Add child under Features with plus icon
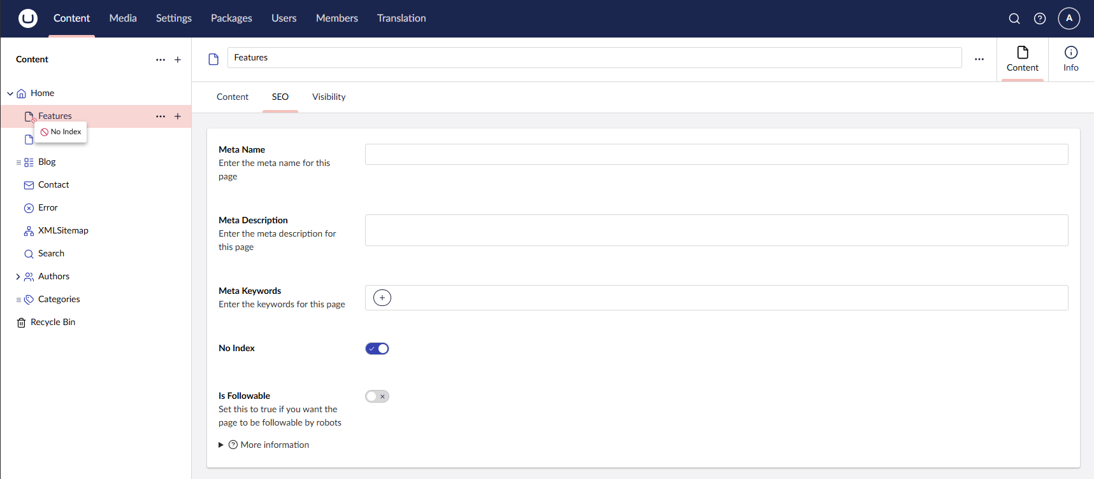This screenshot has width=1094, height=479. click(178, 116)
